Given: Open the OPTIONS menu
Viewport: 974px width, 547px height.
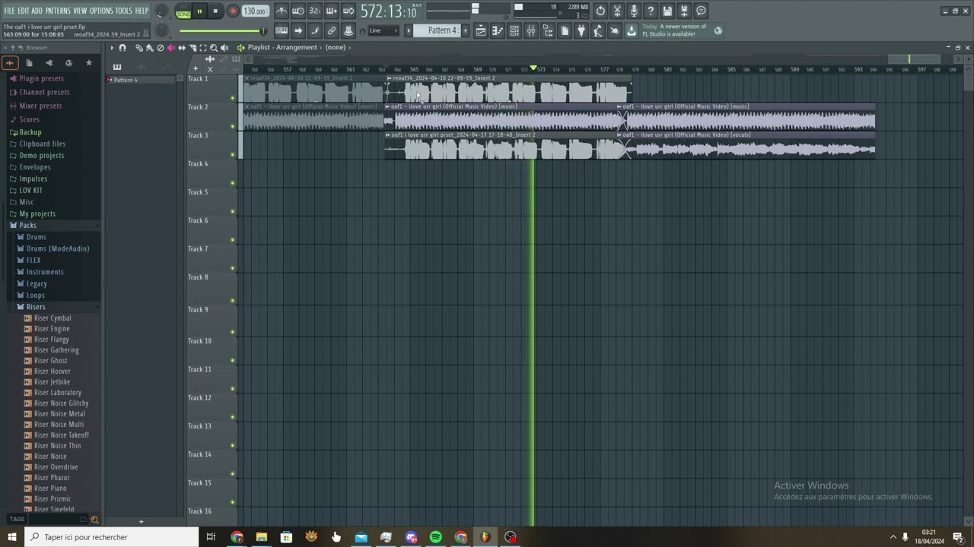Looking at the screenshot, I should 101,11.
